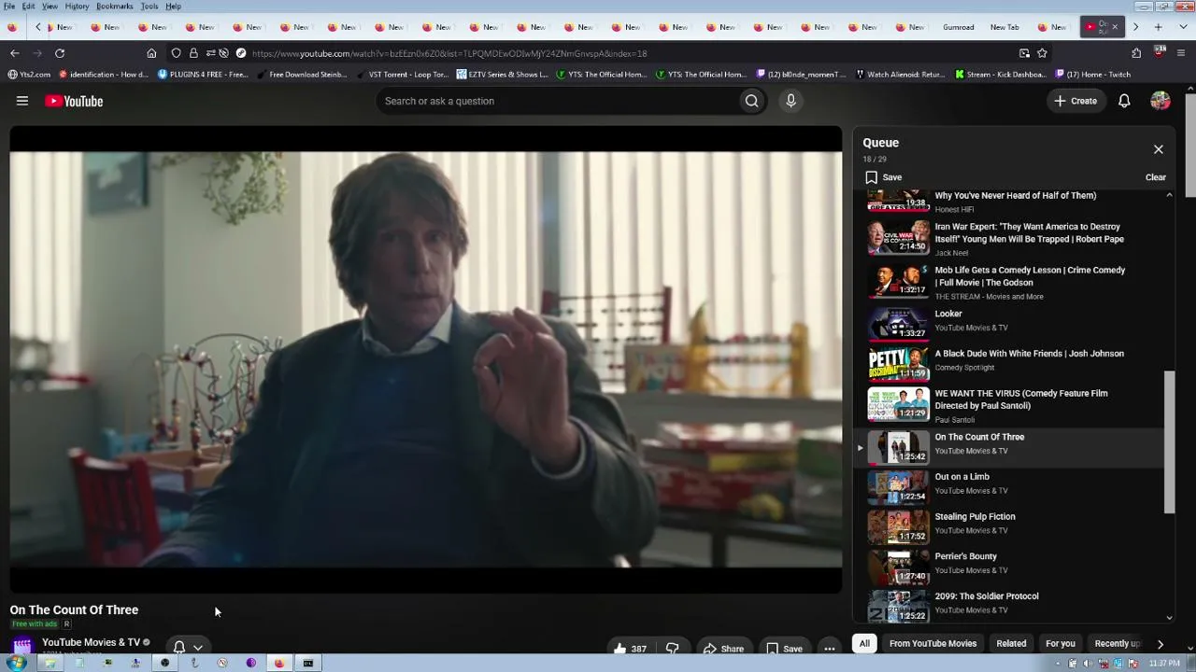The height and width of the screenshot is (672, 1196).
Task: Clear the queue
Action: pyautogui.click(x=1156, y=177)
